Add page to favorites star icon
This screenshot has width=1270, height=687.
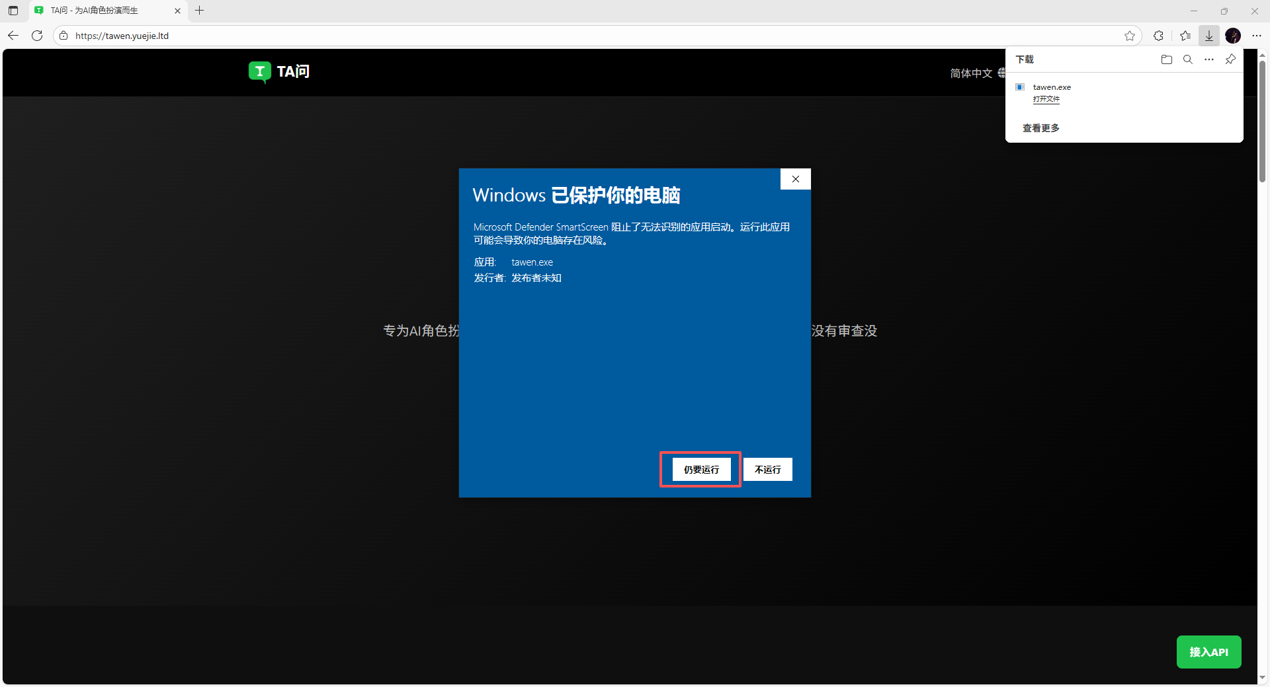point(1130,36)
